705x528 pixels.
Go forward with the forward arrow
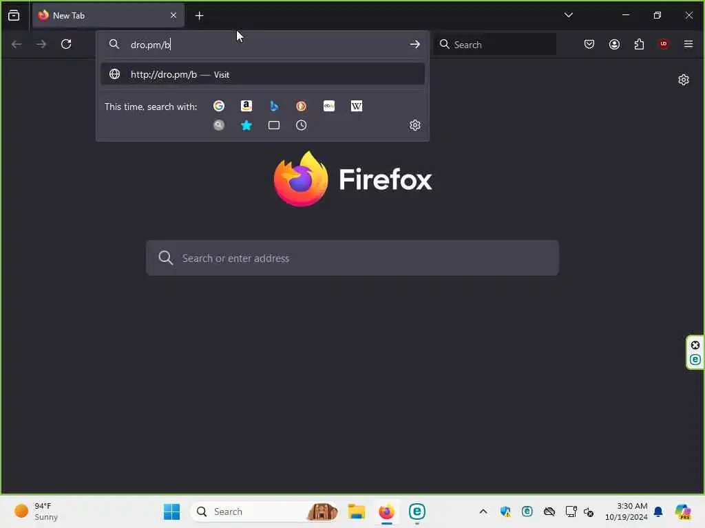pos(41,44)
